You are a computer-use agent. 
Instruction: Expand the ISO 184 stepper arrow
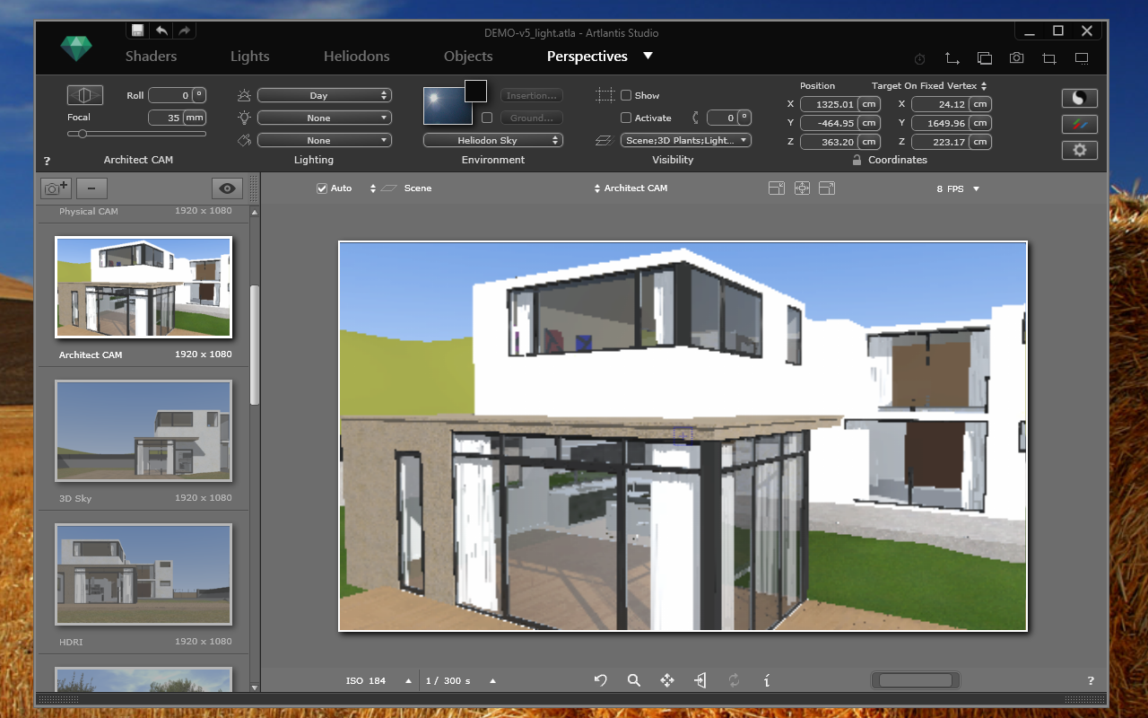[408, 680]
